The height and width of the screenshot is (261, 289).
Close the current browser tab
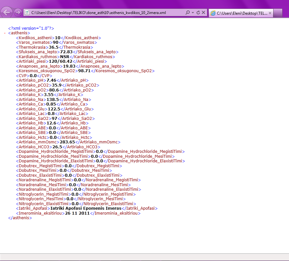(270, 13)
